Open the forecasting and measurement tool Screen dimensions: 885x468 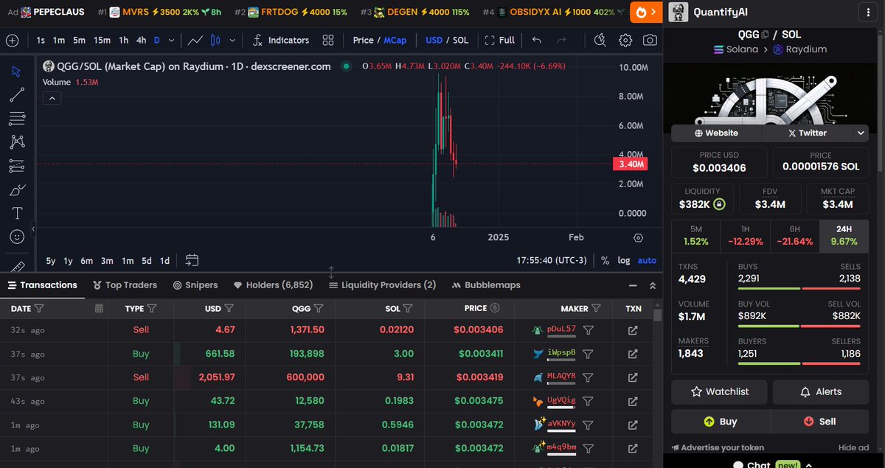(x=17, y=166)
